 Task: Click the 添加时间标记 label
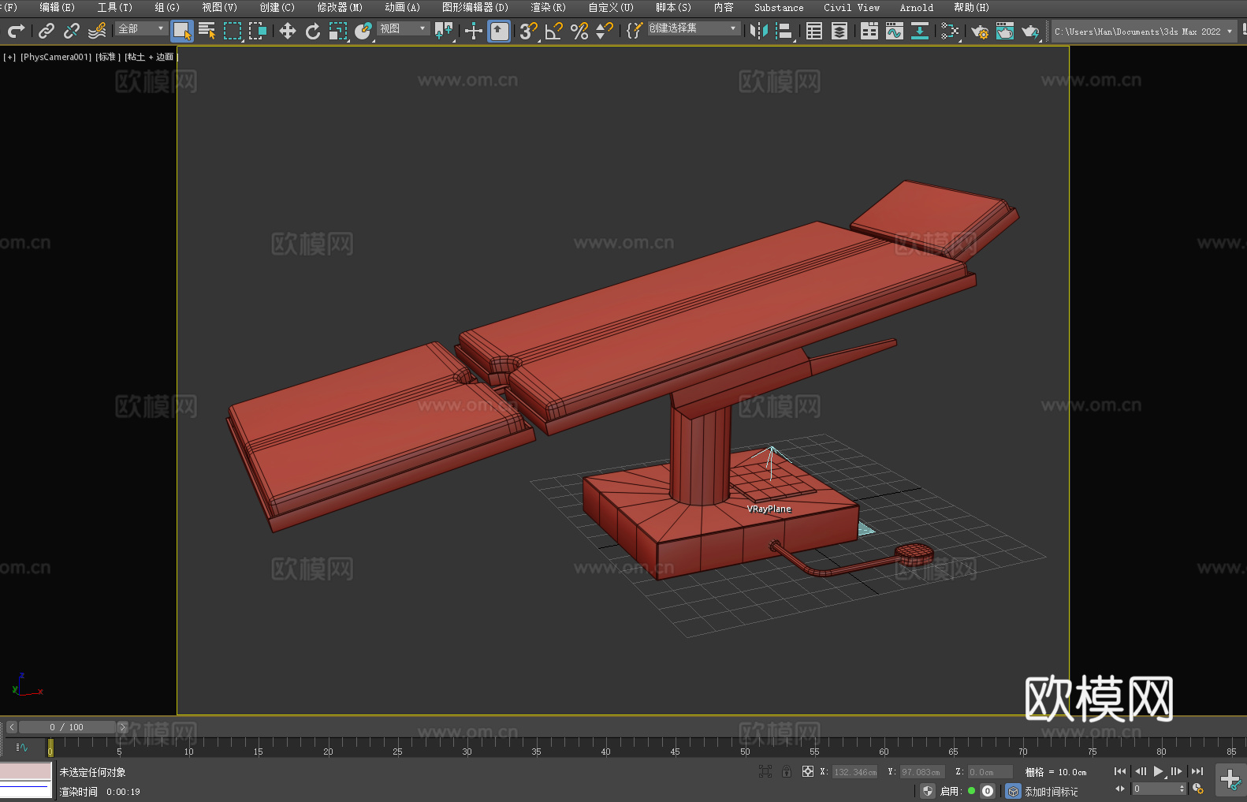(1051, 791)
